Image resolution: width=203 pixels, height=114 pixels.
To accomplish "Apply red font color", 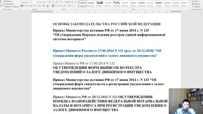I will pos(48,6).
